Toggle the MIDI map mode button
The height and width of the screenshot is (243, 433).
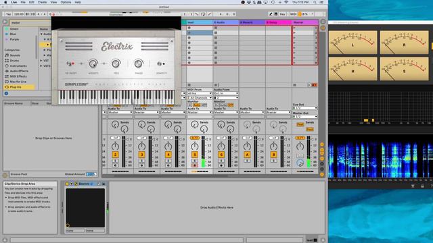click(x=293, y=14)
